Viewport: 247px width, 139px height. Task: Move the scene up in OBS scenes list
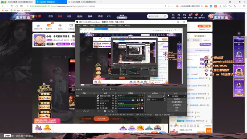[84, 111]
